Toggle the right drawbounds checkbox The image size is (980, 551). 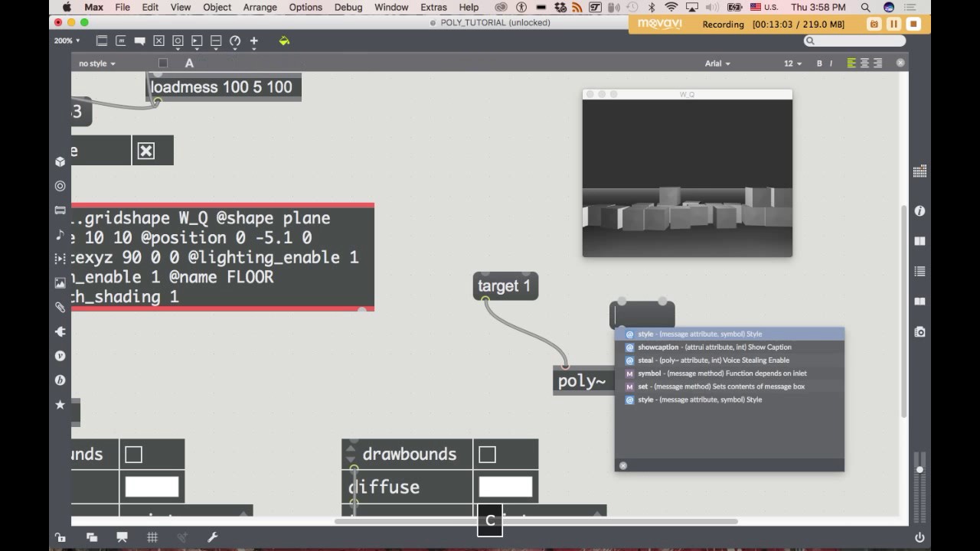pyautogui.click(x=487, y=455)
